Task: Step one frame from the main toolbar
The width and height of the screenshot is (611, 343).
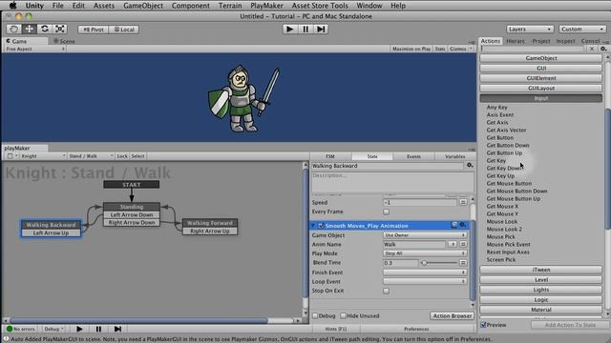Action: [x=321, y=30]
